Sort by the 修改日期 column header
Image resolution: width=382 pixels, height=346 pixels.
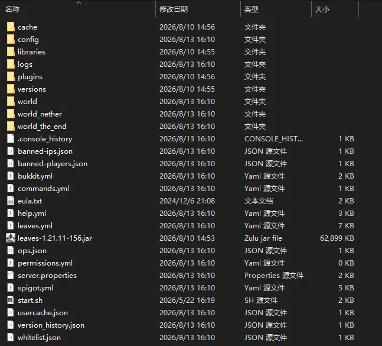(174, 9)
